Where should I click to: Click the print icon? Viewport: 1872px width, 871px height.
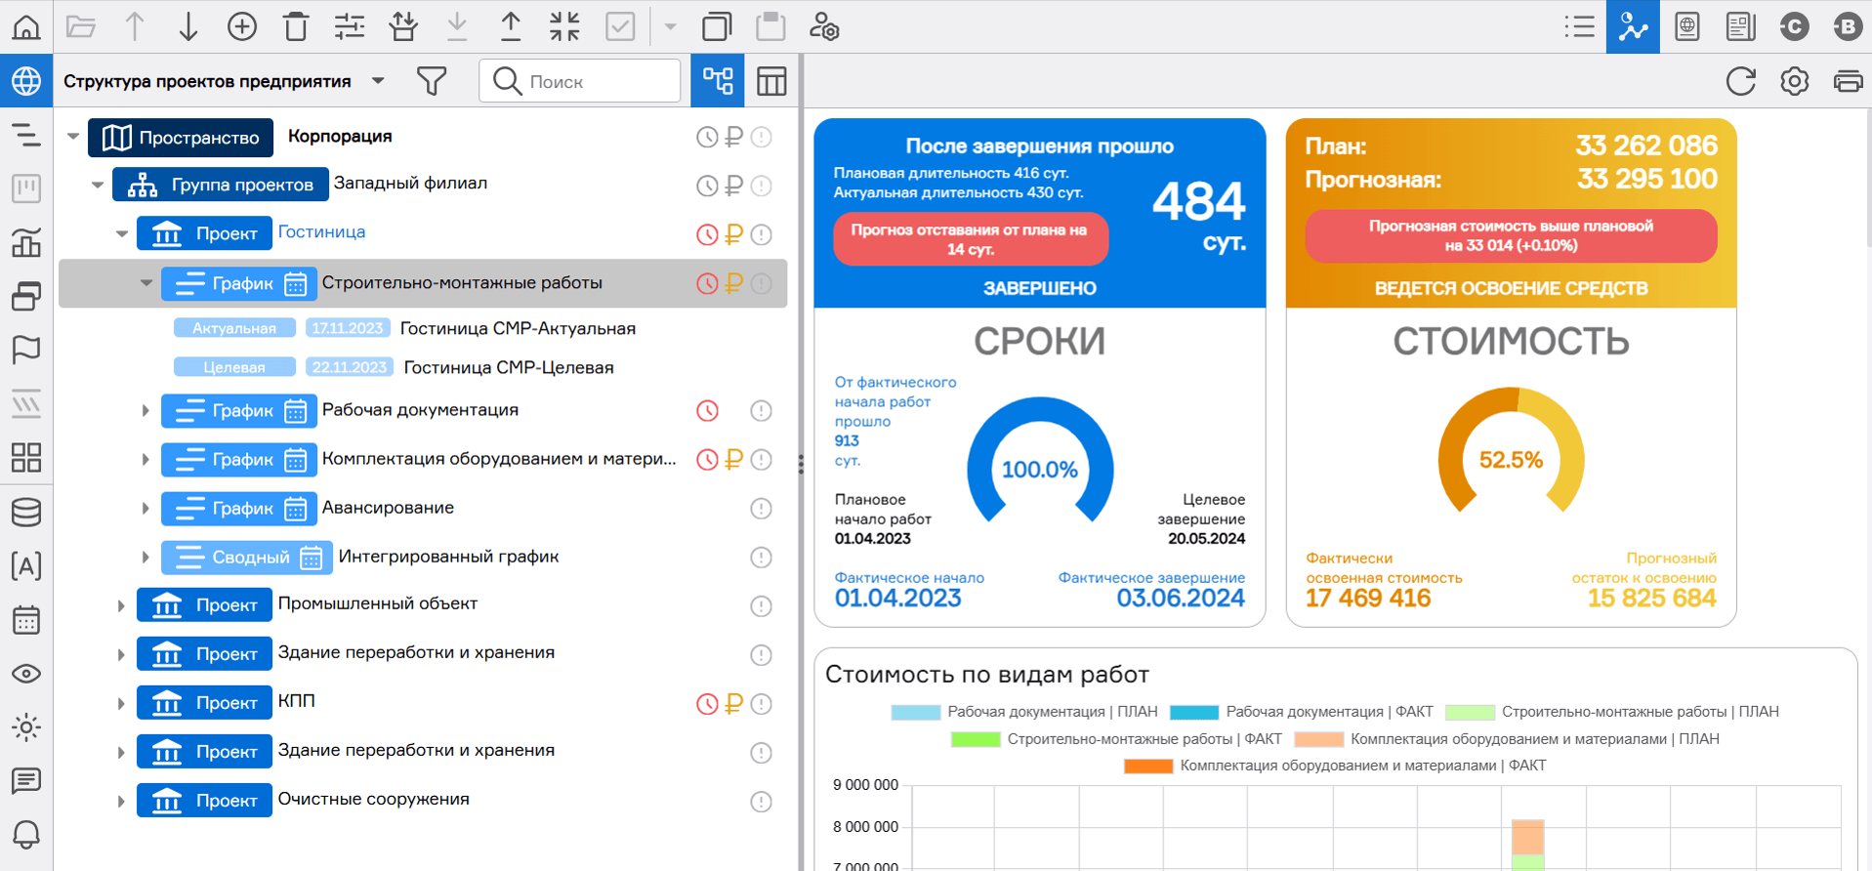(x=1848, y=81)
